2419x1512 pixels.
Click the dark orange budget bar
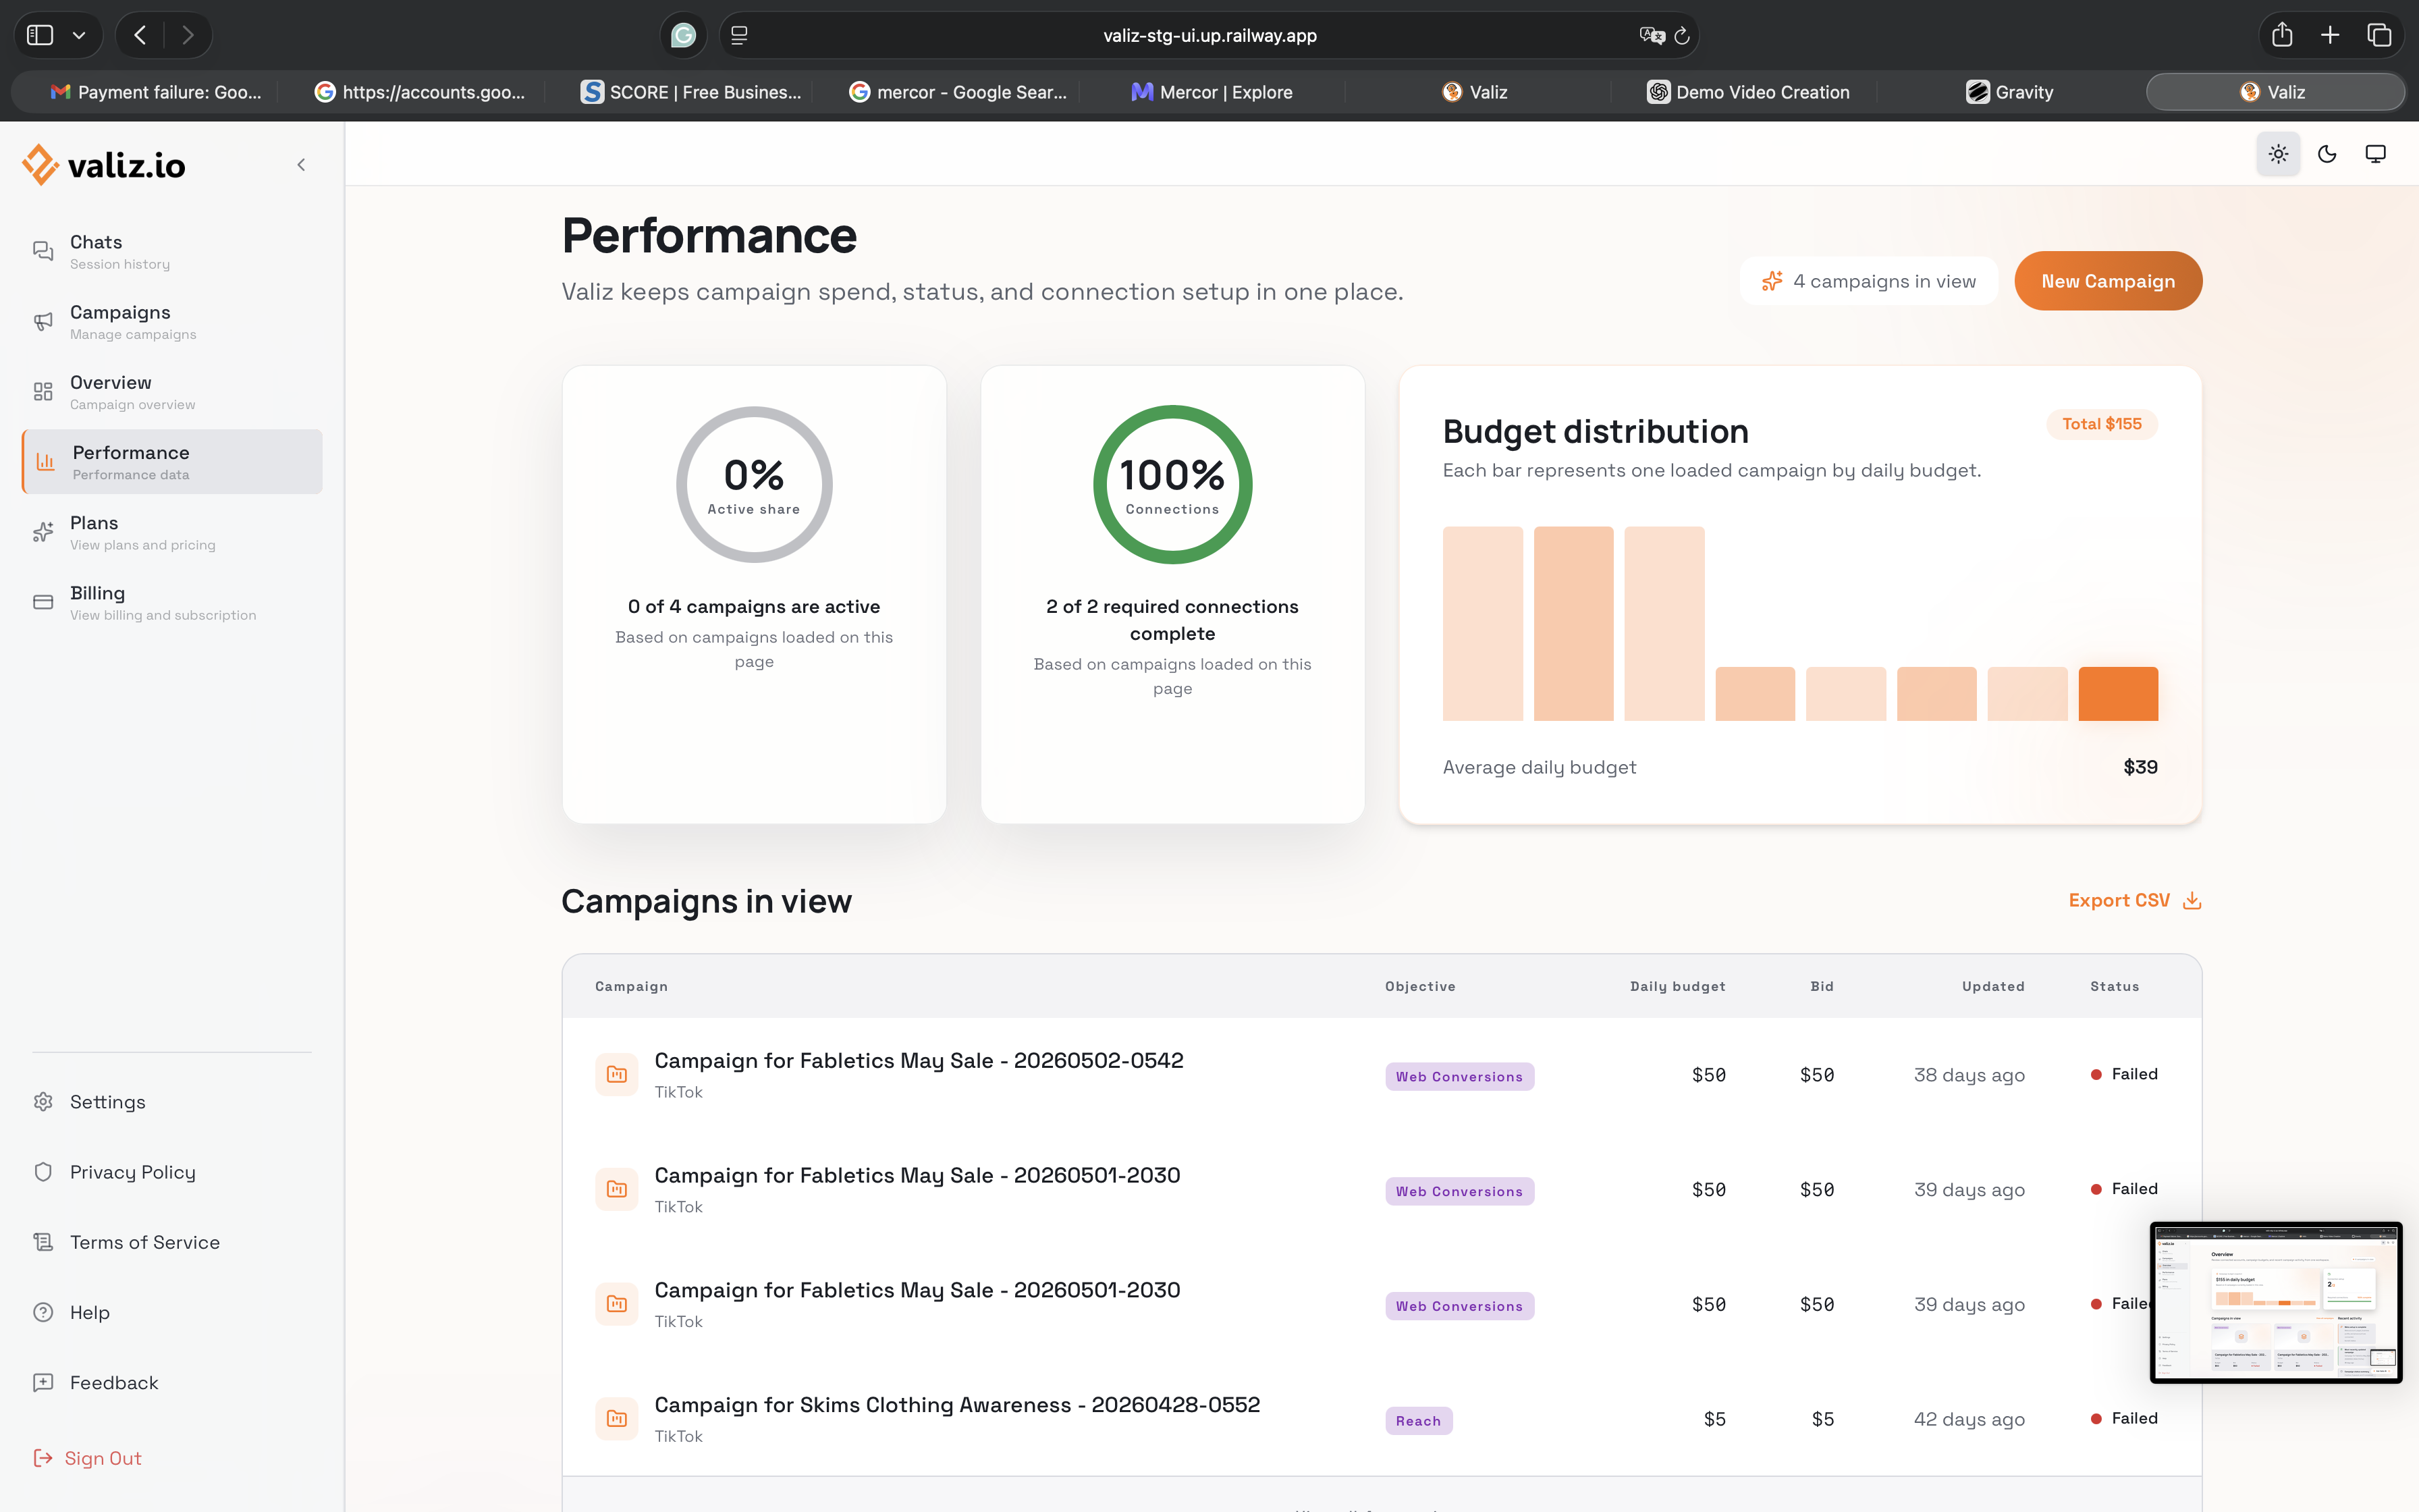[2118, 693]
